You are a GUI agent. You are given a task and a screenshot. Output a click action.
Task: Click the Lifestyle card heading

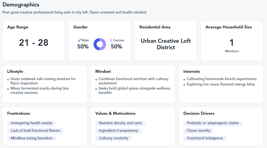15,71
